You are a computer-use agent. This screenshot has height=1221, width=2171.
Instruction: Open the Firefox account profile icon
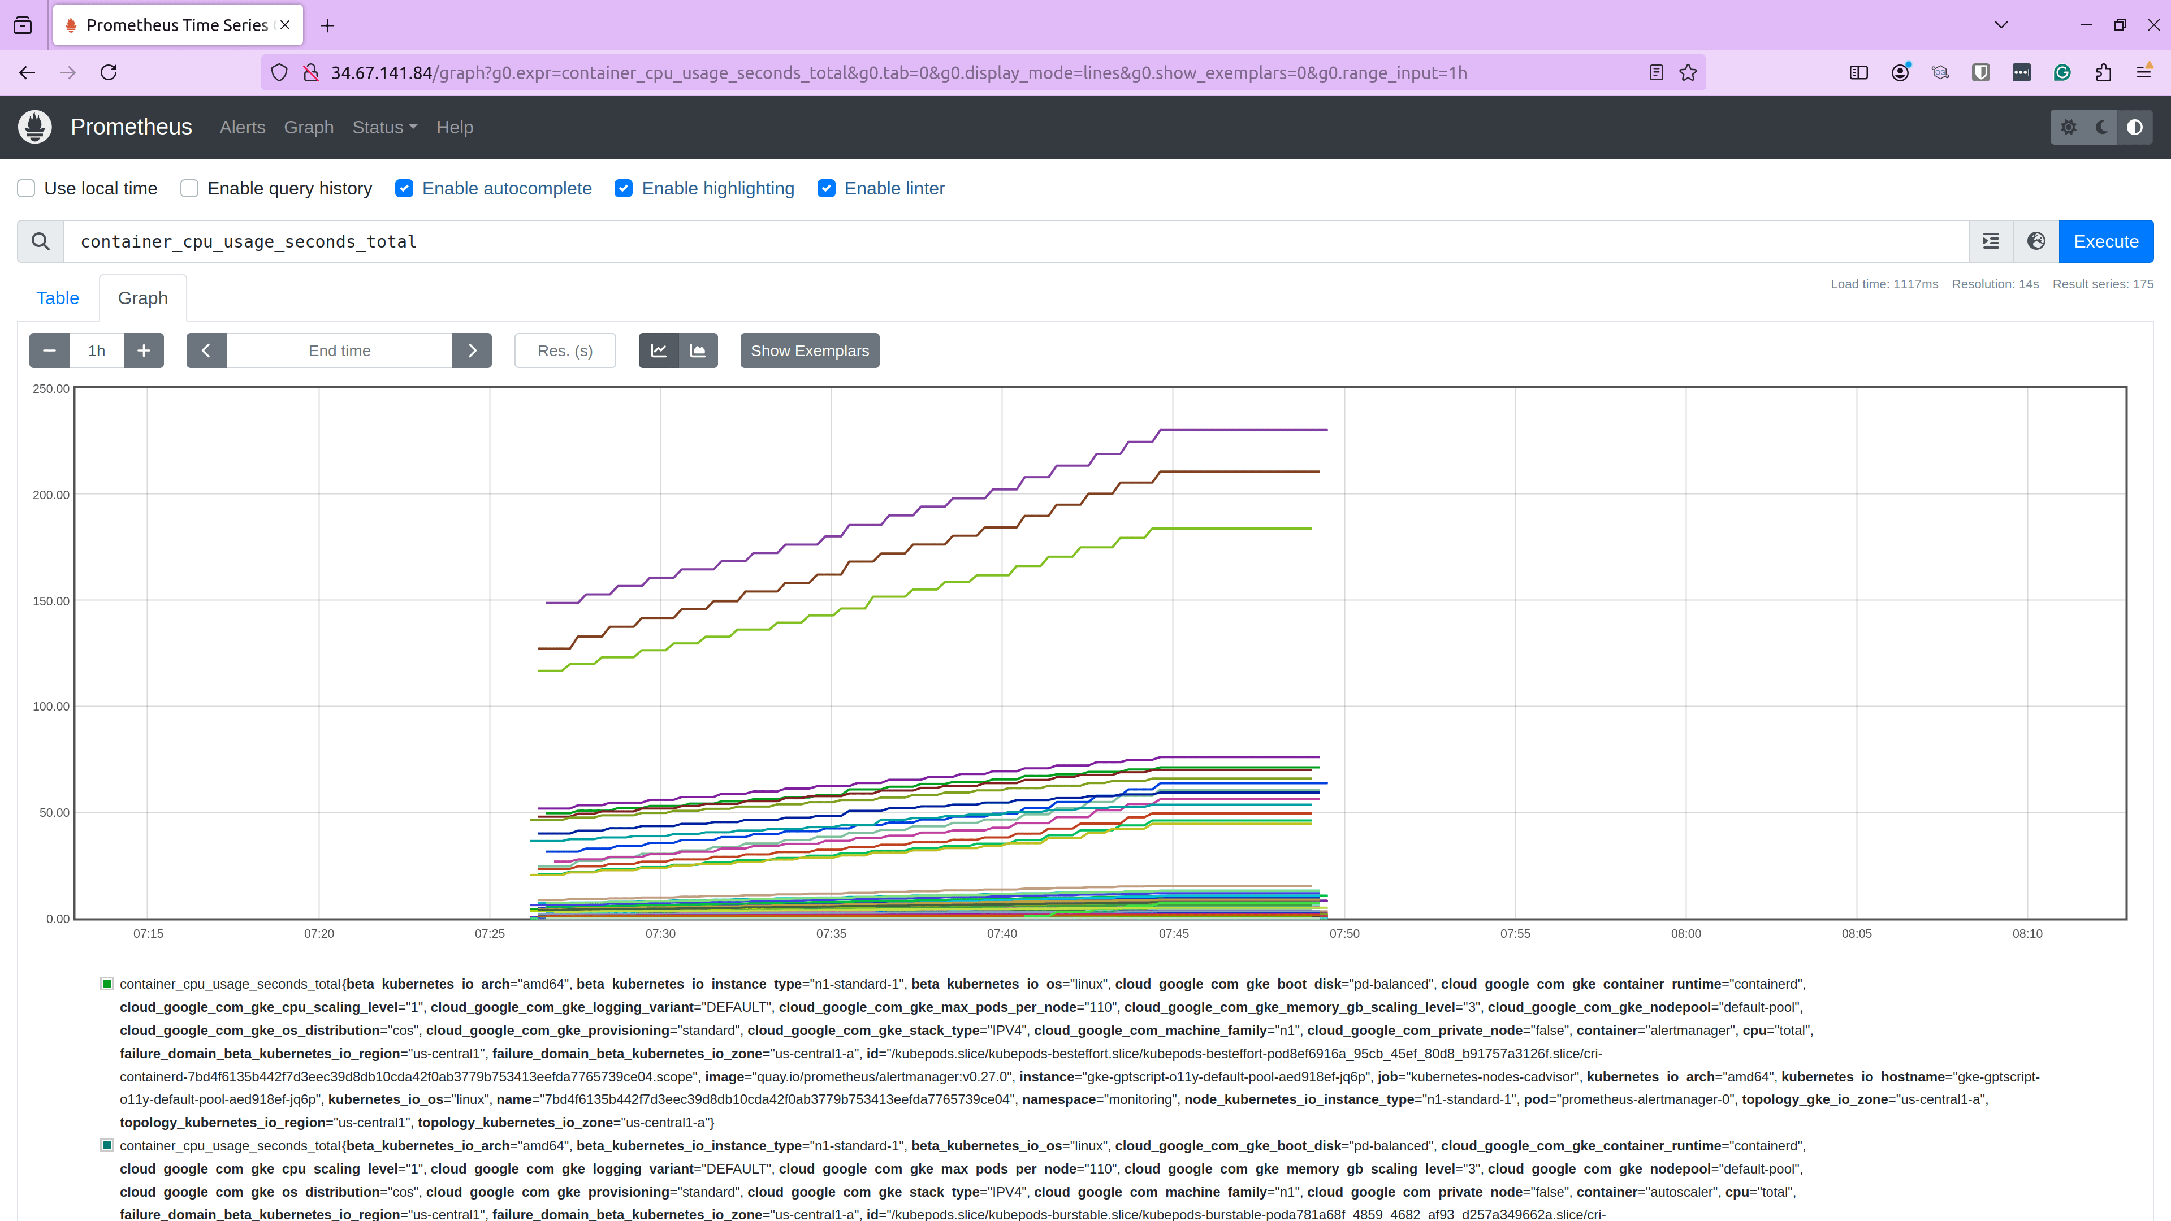click(x=1900, y=72)
